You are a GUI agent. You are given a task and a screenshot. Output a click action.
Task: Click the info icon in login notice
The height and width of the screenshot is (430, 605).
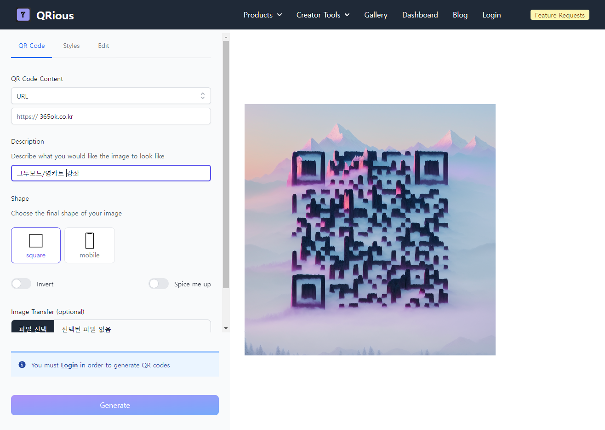point(22,365)
